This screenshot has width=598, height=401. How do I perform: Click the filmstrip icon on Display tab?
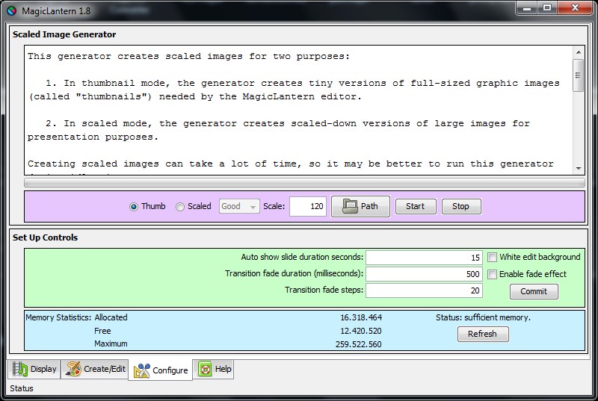(20, 369)
